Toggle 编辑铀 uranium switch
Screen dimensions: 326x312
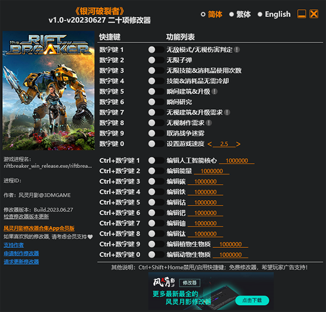(156, 223)
